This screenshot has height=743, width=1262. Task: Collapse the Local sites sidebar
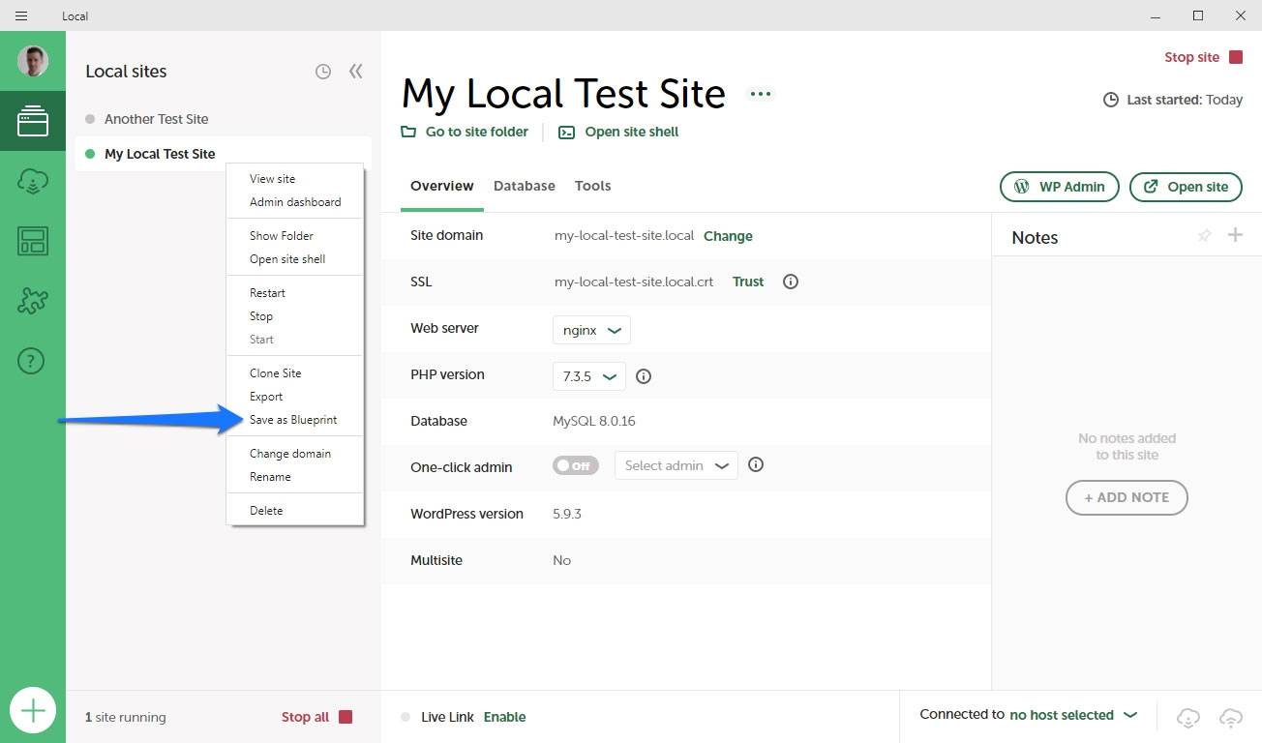coord(355,72)
